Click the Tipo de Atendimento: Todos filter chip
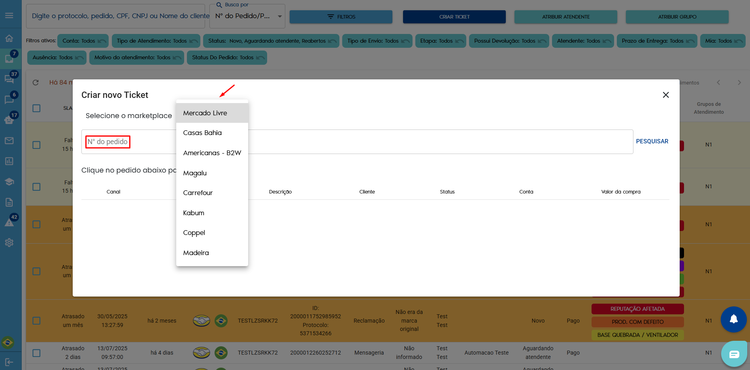Screen dimensions: 750x370 click(x=156, y=41)
